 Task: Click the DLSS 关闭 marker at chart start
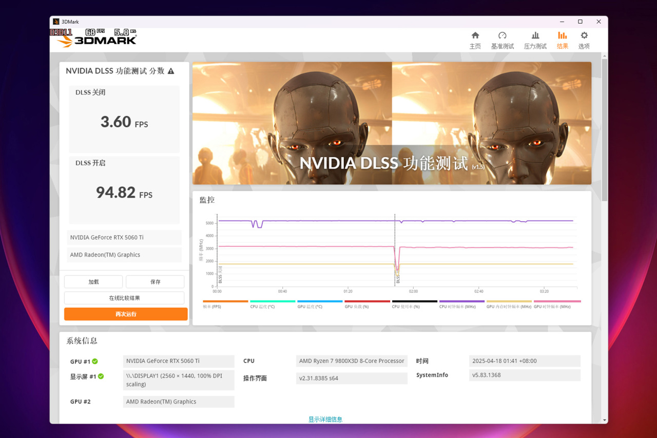pyautogui.click(x=220, y=275)
